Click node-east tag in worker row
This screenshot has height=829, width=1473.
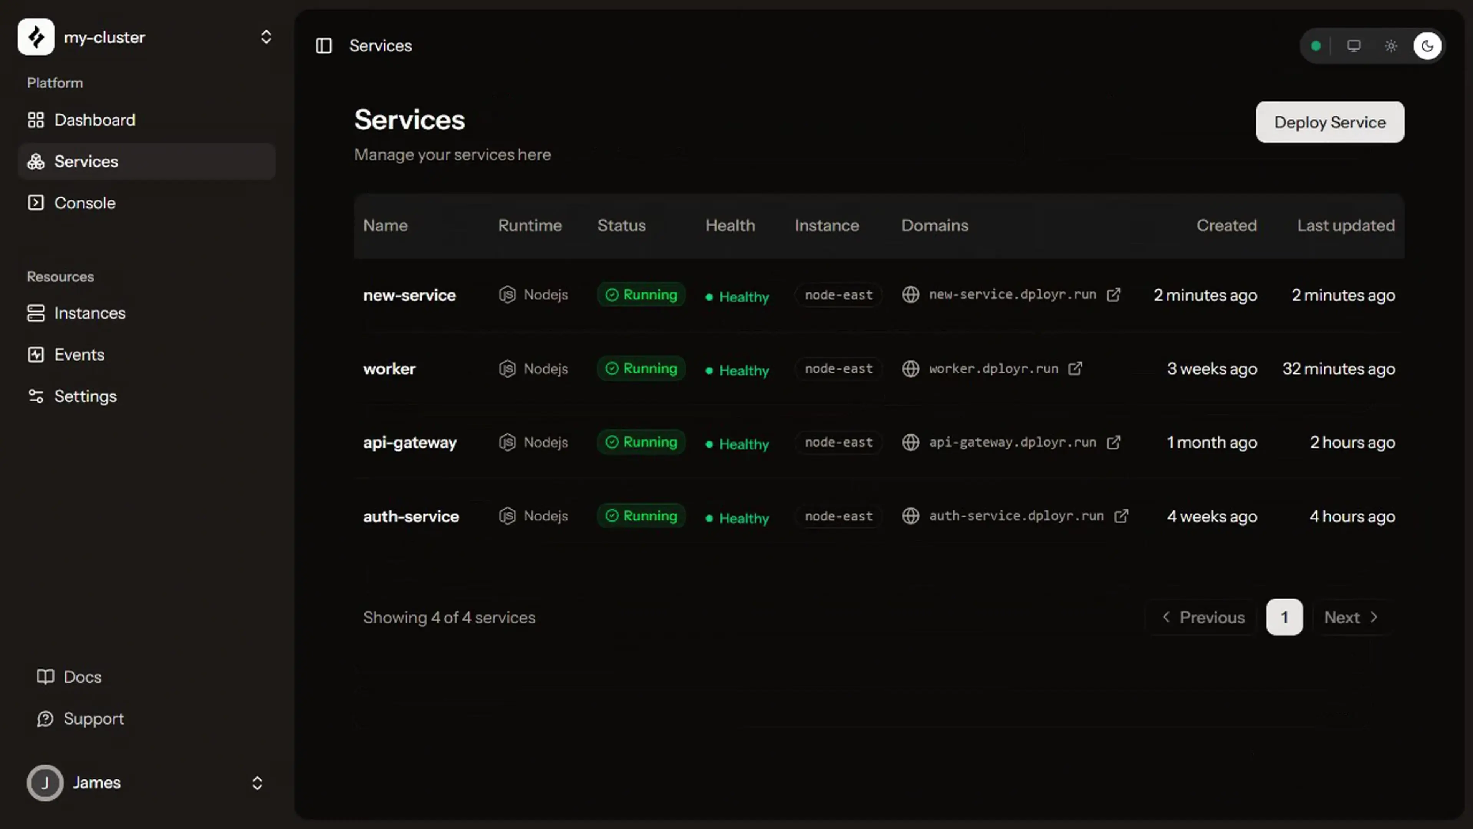(838, 368)
